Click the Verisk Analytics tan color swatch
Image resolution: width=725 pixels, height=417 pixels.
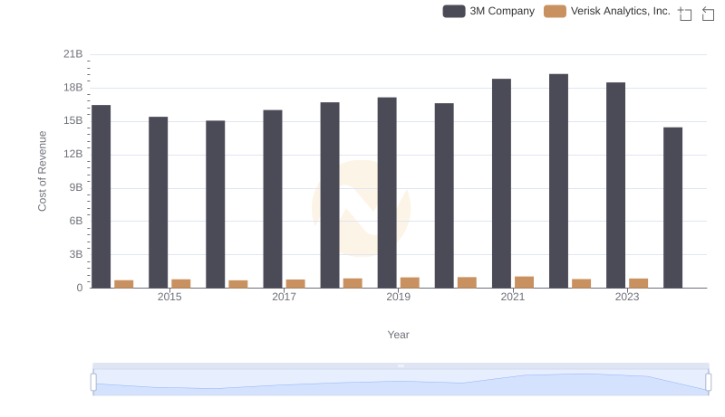[x=555, y=11]
